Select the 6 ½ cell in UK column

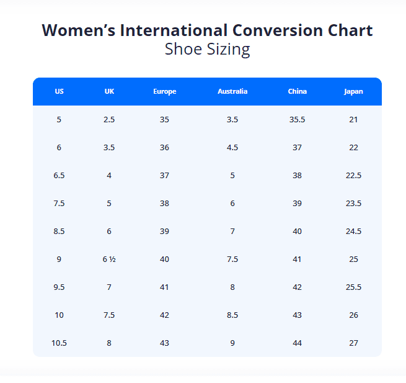[x=109, y=259]
